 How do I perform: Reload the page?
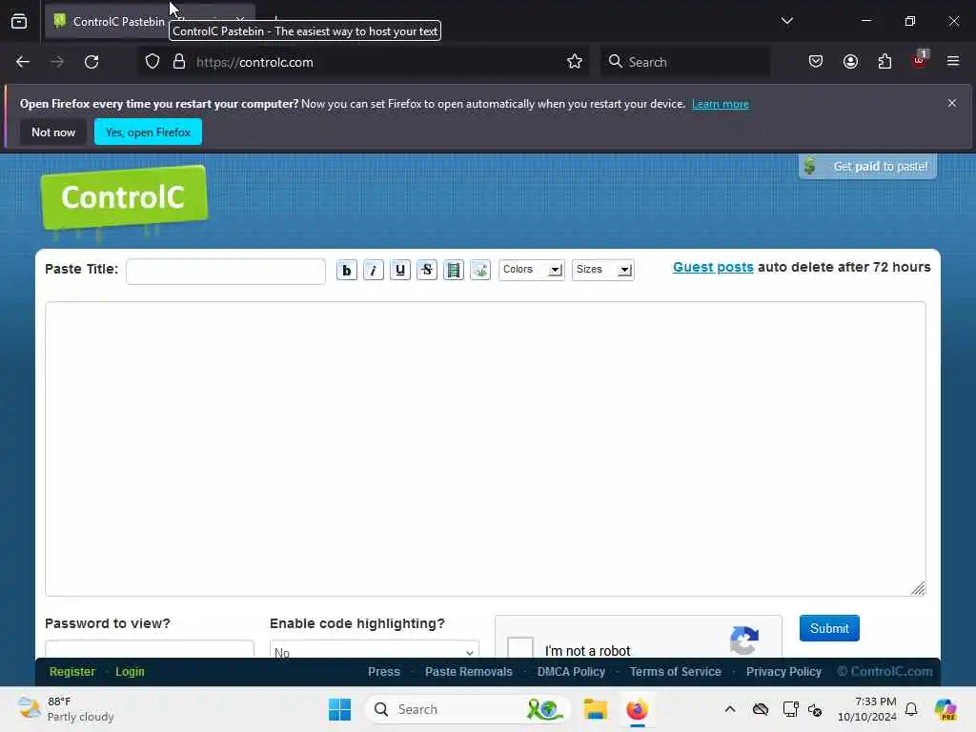(91, 62)
